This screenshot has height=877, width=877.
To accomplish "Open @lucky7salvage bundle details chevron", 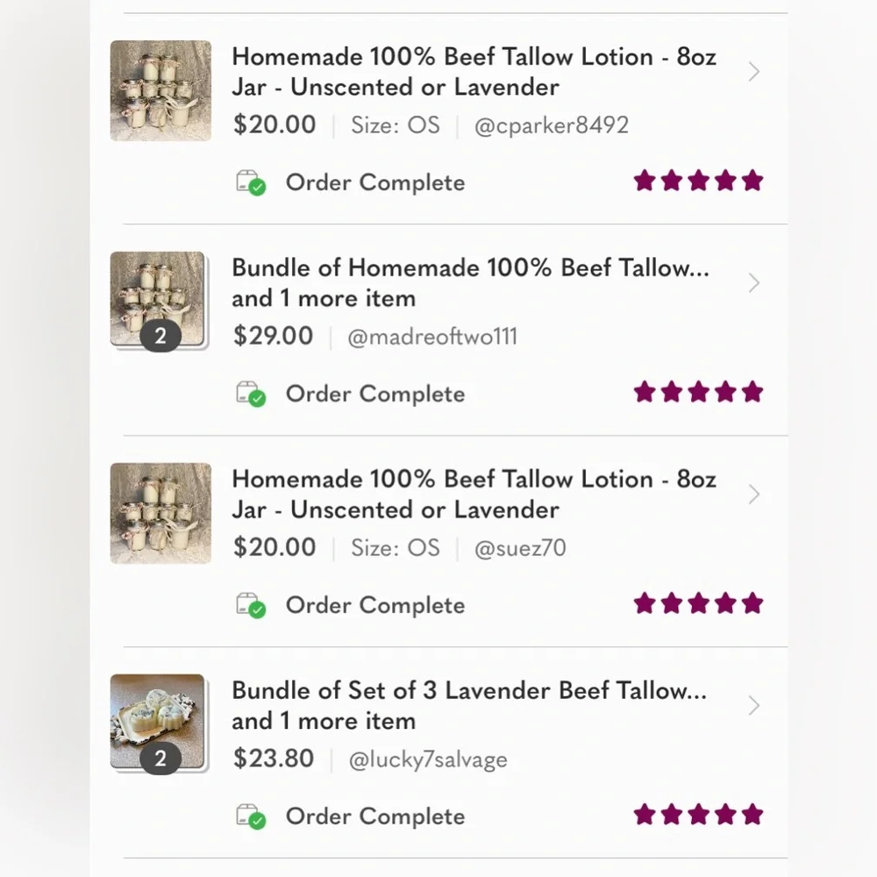I will point(753,706).
